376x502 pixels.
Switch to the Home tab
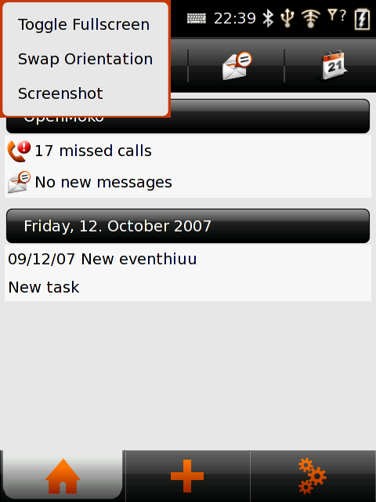pyautogui.click(x=61, y=476)
